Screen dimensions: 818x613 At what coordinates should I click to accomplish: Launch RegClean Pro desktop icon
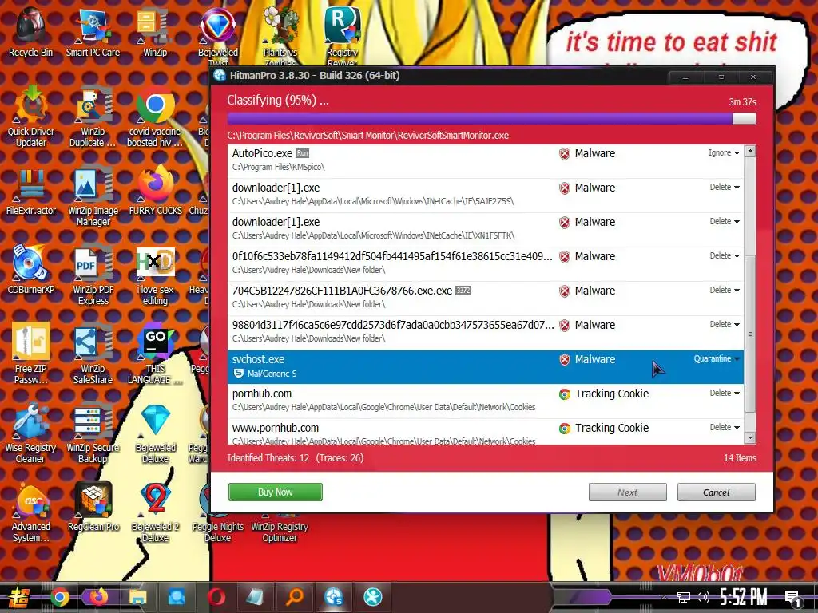pos(93,507)
